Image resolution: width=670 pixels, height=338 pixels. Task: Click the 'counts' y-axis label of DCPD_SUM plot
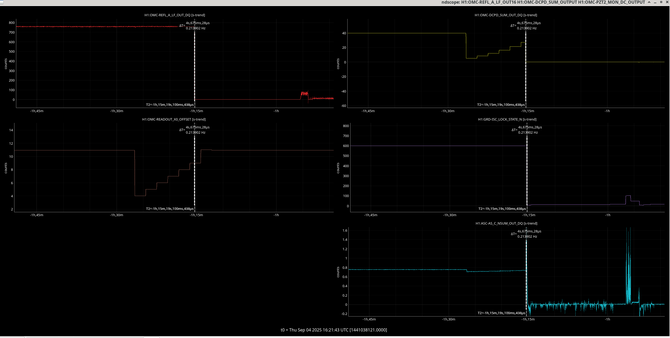pyautogui.click(x=338, y=64)
